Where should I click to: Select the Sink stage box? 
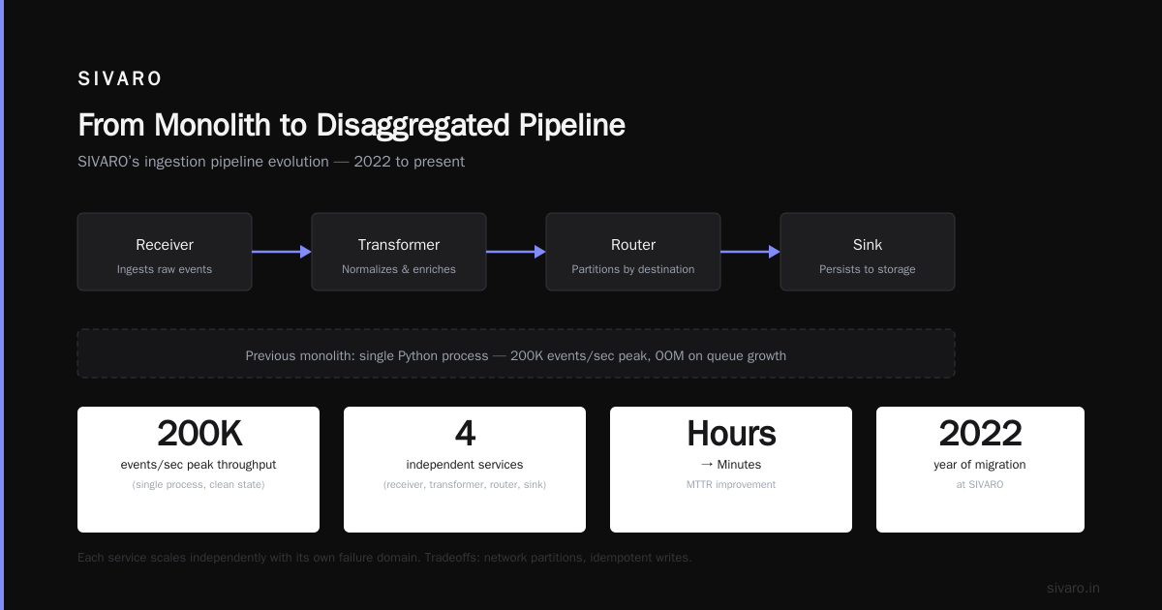[x=868, y=252]
